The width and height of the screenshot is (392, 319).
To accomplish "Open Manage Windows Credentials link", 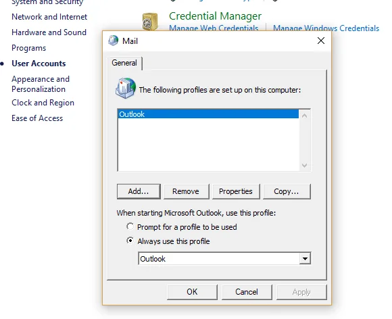I will 326,28.
